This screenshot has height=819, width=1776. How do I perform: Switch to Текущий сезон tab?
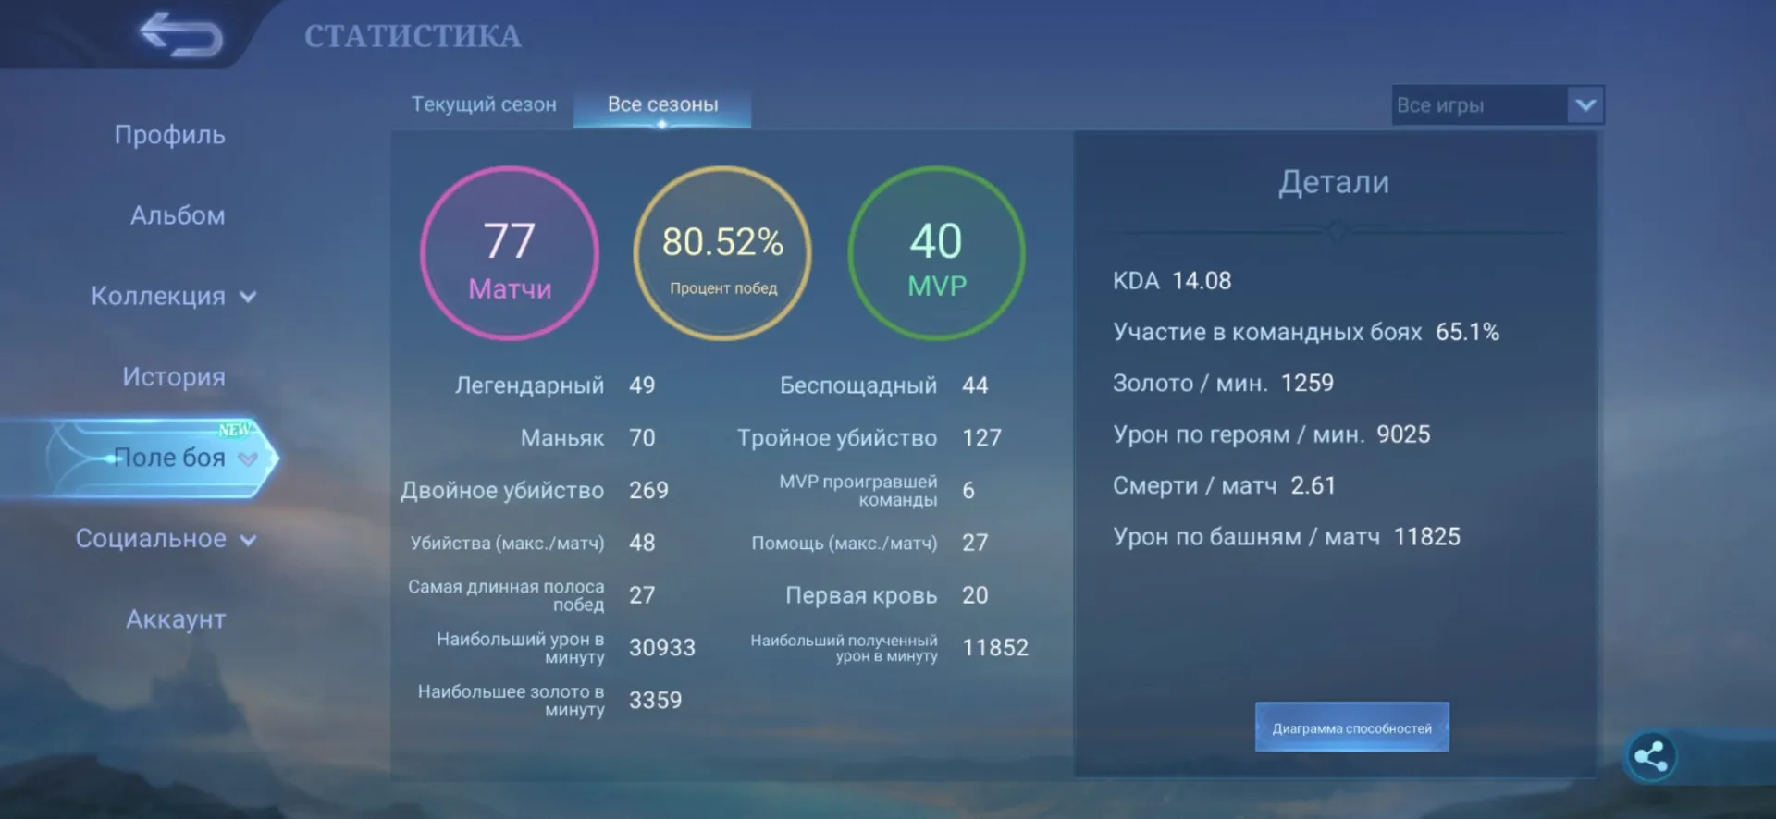484,104
